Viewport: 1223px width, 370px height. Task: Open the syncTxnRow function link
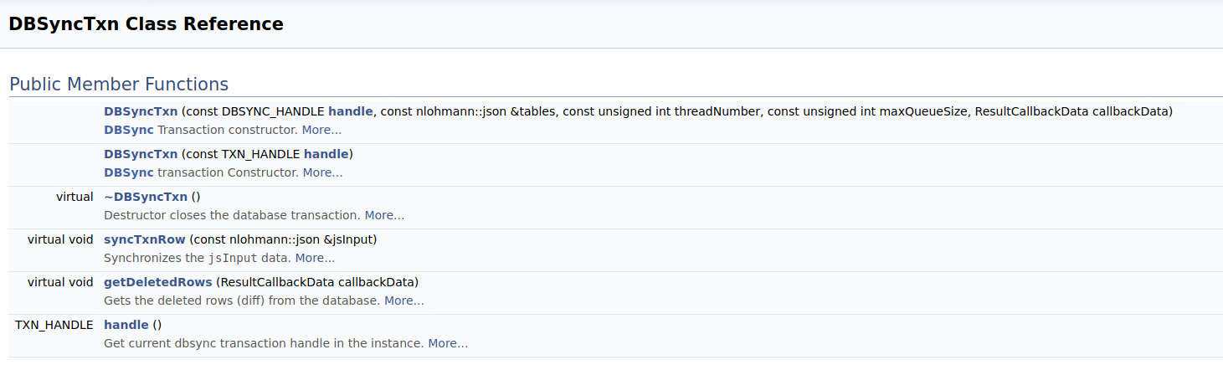click(145, 239)
